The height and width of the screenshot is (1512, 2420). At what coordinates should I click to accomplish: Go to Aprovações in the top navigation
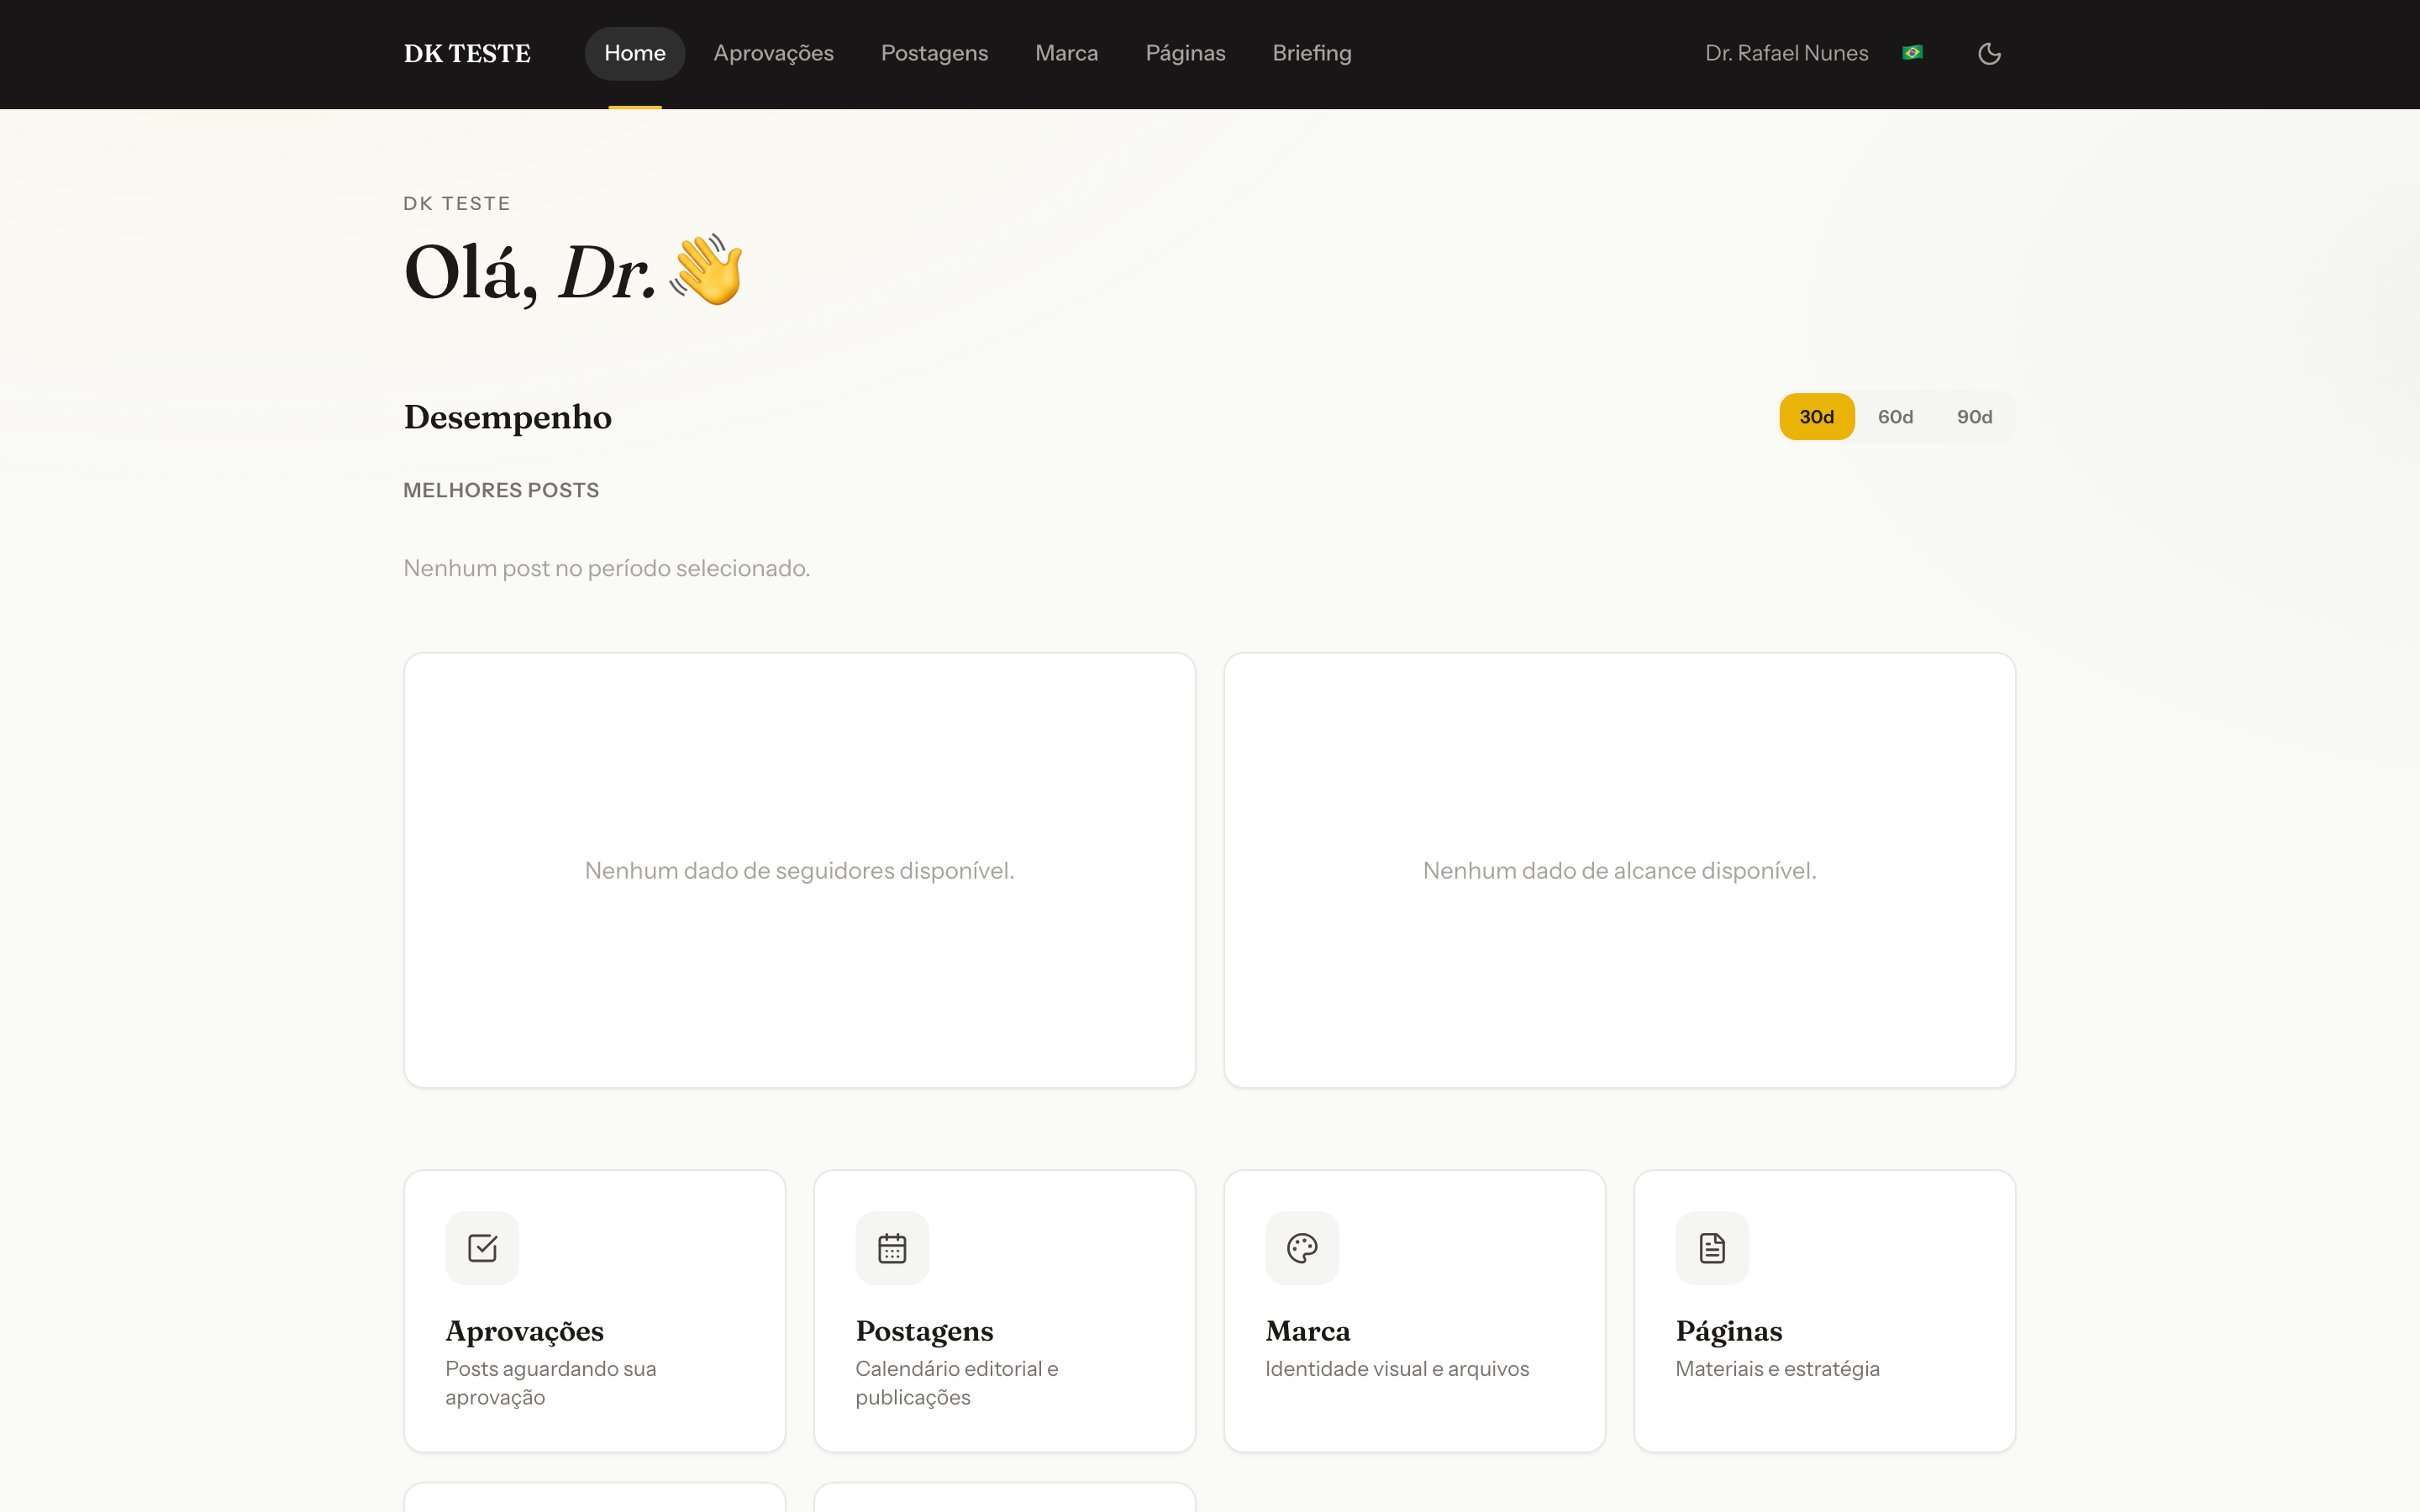coord(773,53)
